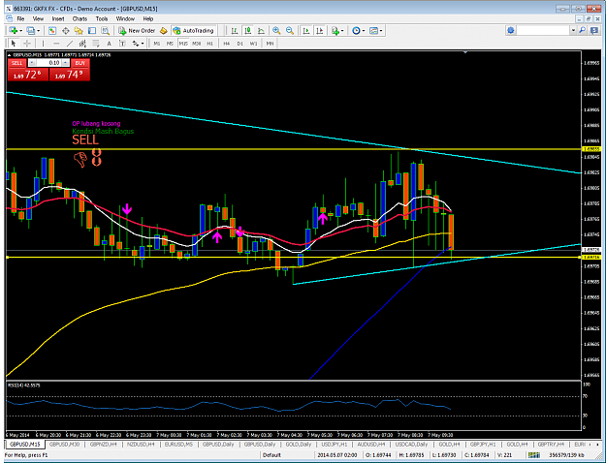Select the Crosshair tool
The height and width of the screenshot is (463, 606).
[27, 44]
